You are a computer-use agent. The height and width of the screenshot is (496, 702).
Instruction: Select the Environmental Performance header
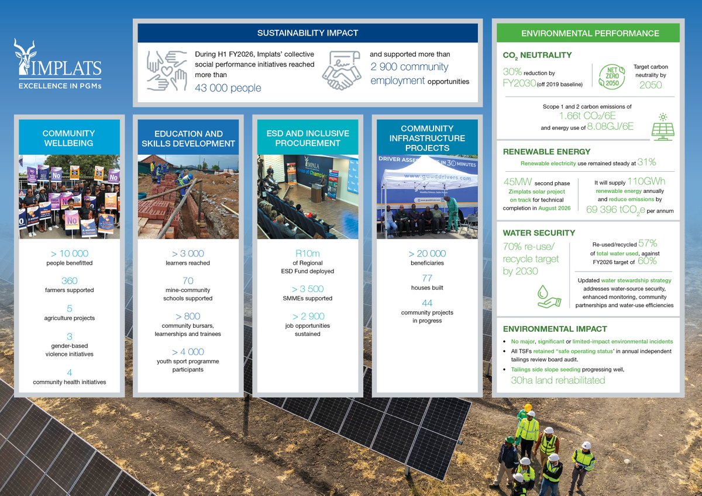point(589,33)
